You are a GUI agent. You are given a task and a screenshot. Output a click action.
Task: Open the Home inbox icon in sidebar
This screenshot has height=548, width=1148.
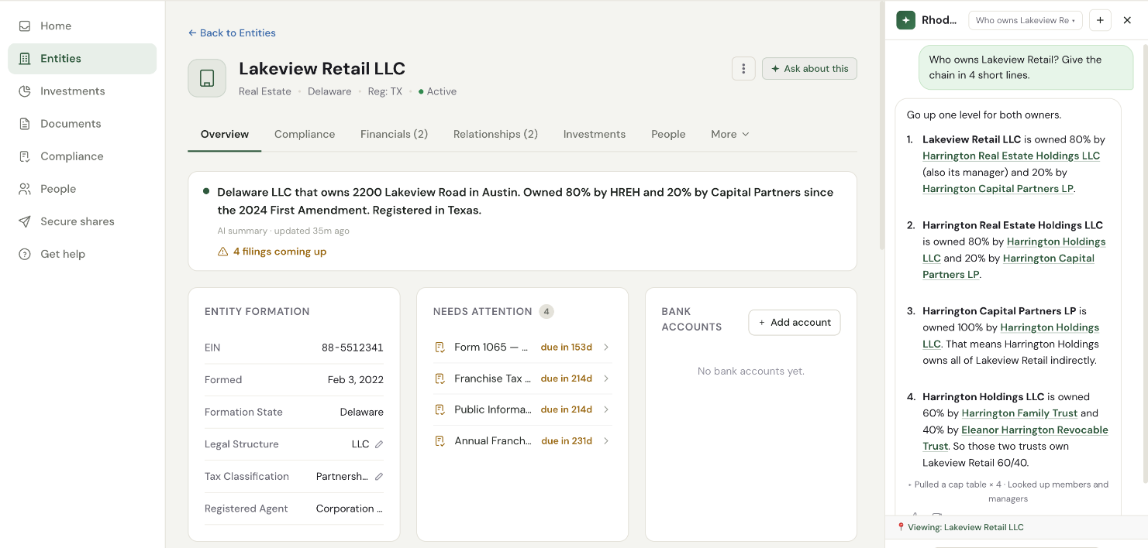point(25,26)
